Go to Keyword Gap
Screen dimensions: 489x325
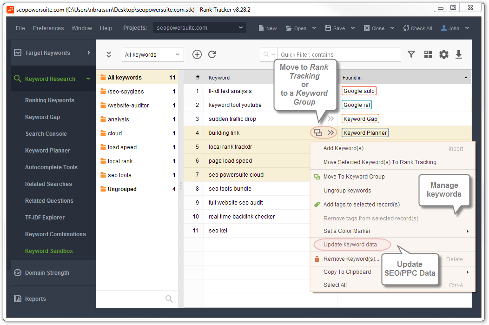42,117
